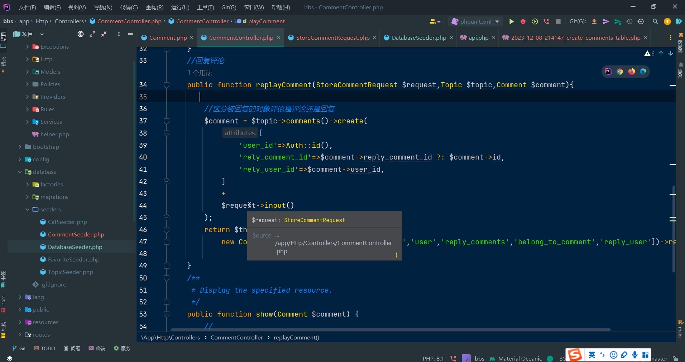Open Search Everywhere magnifier icon
Image resolution: width=685 pixels, height=362 pixels.
[655, 21]
